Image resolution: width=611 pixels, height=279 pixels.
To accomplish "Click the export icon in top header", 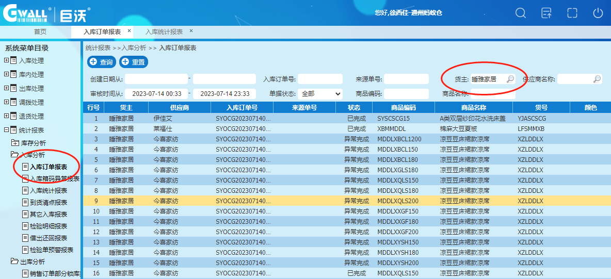I will 546,13.
